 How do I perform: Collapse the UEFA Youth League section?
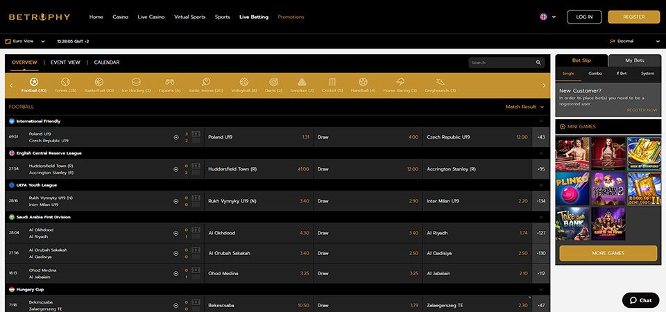540,185
